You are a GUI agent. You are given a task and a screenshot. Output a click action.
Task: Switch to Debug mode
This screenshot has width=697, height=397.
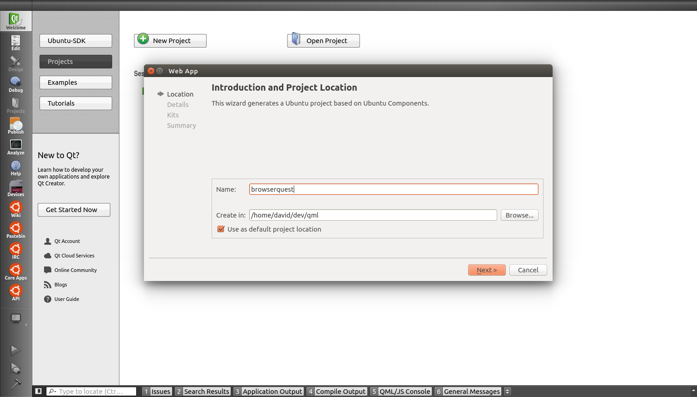(15, 84)
